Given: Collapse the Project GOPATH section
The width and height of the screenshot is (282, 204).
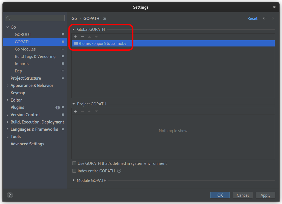Looking at the screenshot, I should [x=74, y=104].
